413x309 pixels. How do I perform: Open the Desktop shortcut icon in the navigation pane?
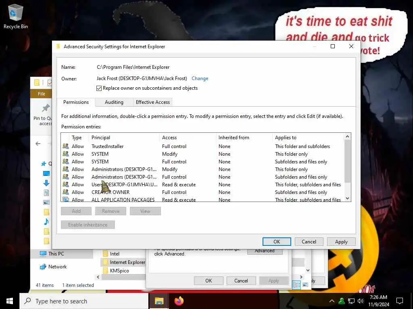46,173
